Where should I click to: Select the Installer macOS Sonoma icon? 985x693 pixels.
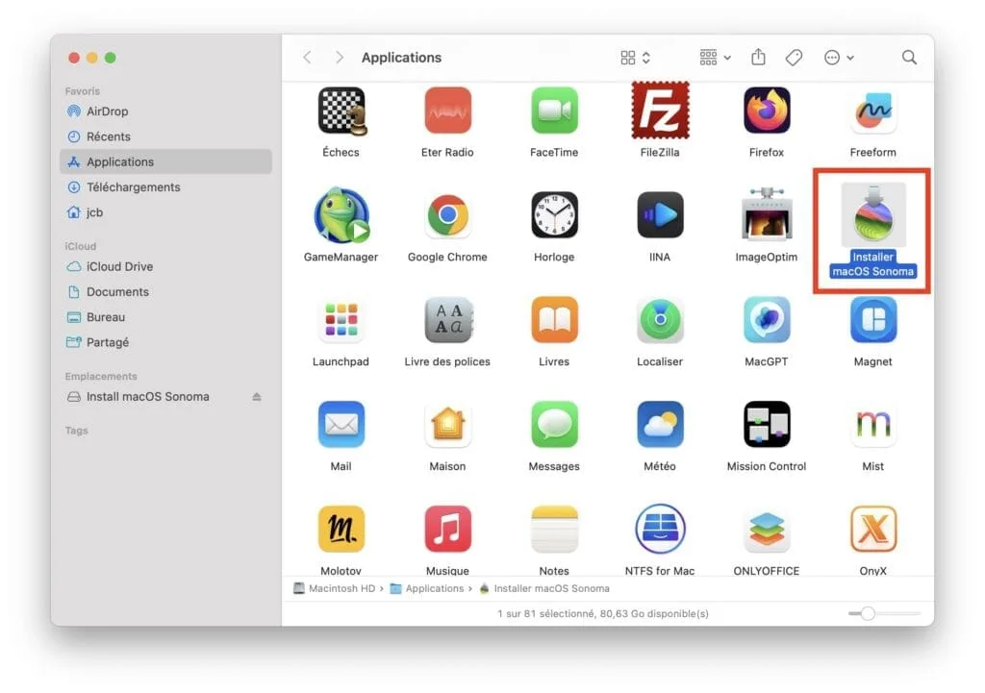click(x=873, y=215)
